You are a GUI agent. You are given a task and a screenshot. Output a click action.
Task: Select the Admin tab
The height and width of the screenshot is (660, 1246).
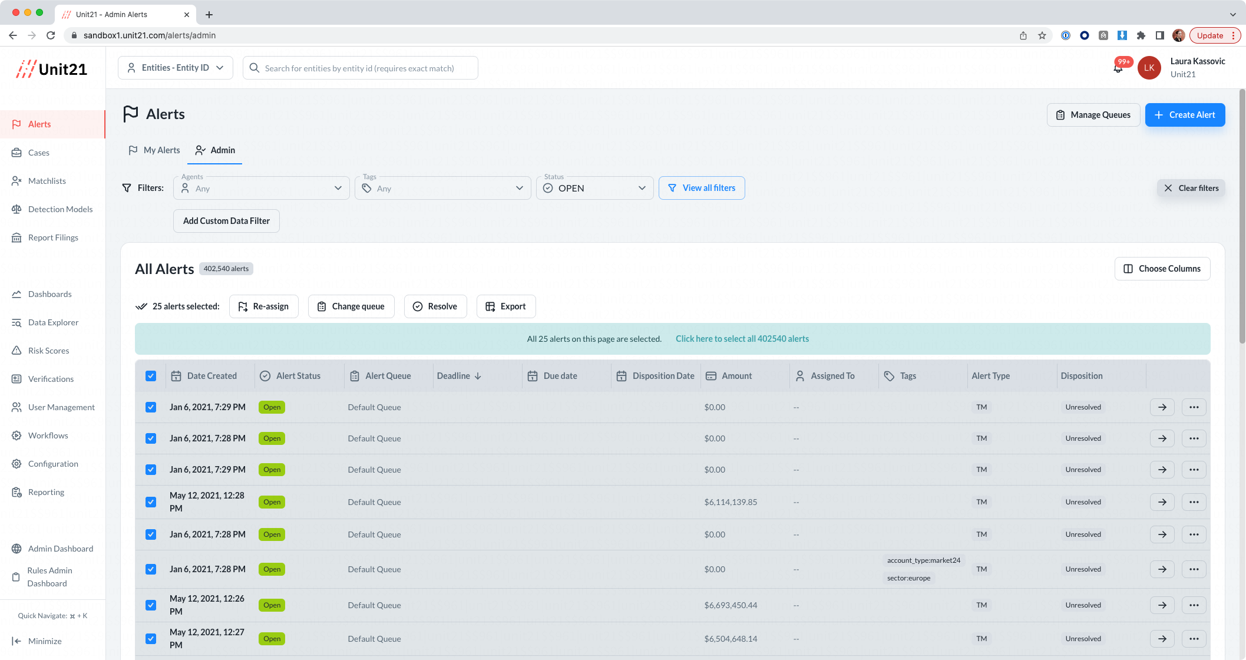(214, 150)
